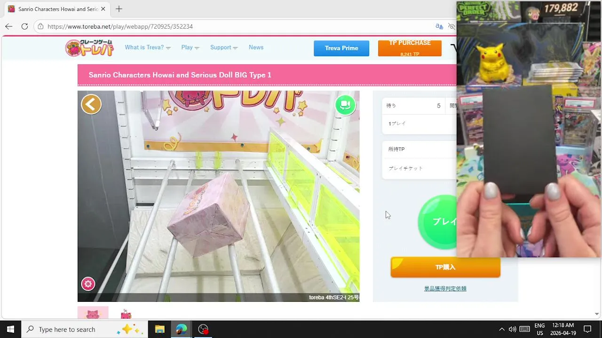
Task: Click the page title Sanrio Characters Howai heading
Action: 180,75
